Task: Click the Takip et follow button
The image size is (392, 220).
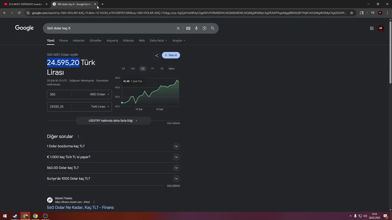Action: 171,55
